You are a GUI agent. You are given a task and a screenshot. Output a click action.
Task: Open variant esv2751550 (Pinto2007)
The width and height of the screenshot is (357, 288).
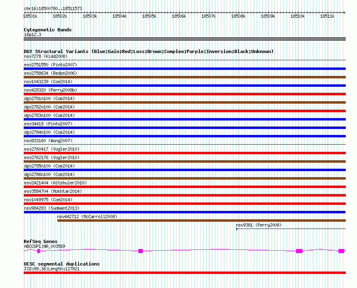[51, 65]
